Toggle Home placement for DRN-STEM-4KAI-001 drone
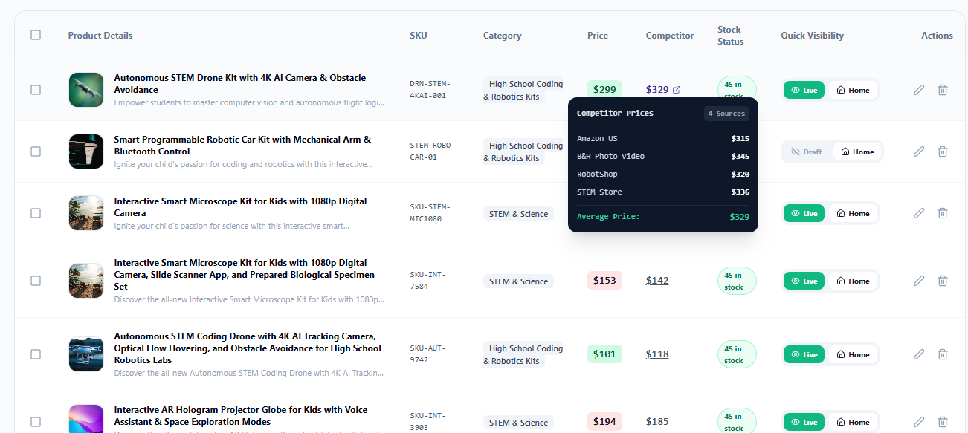The height and width of the screenshot is (433, 968). click(853, 90)
